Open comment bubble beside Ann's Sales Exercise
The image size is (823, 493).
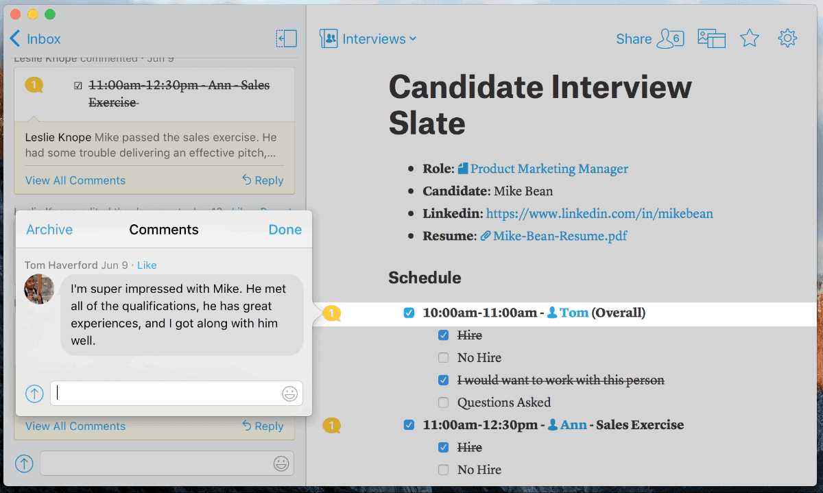(x=332, y=426)
